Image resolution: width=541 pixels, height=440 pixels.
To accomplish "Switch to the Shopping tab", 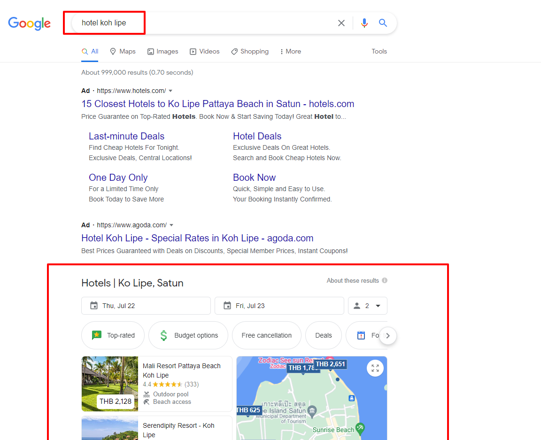I will (250, 52).
